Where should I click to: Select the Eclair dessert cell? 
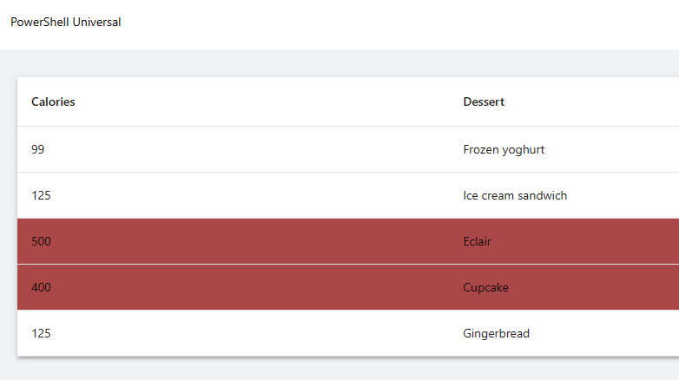click(477, 241)
